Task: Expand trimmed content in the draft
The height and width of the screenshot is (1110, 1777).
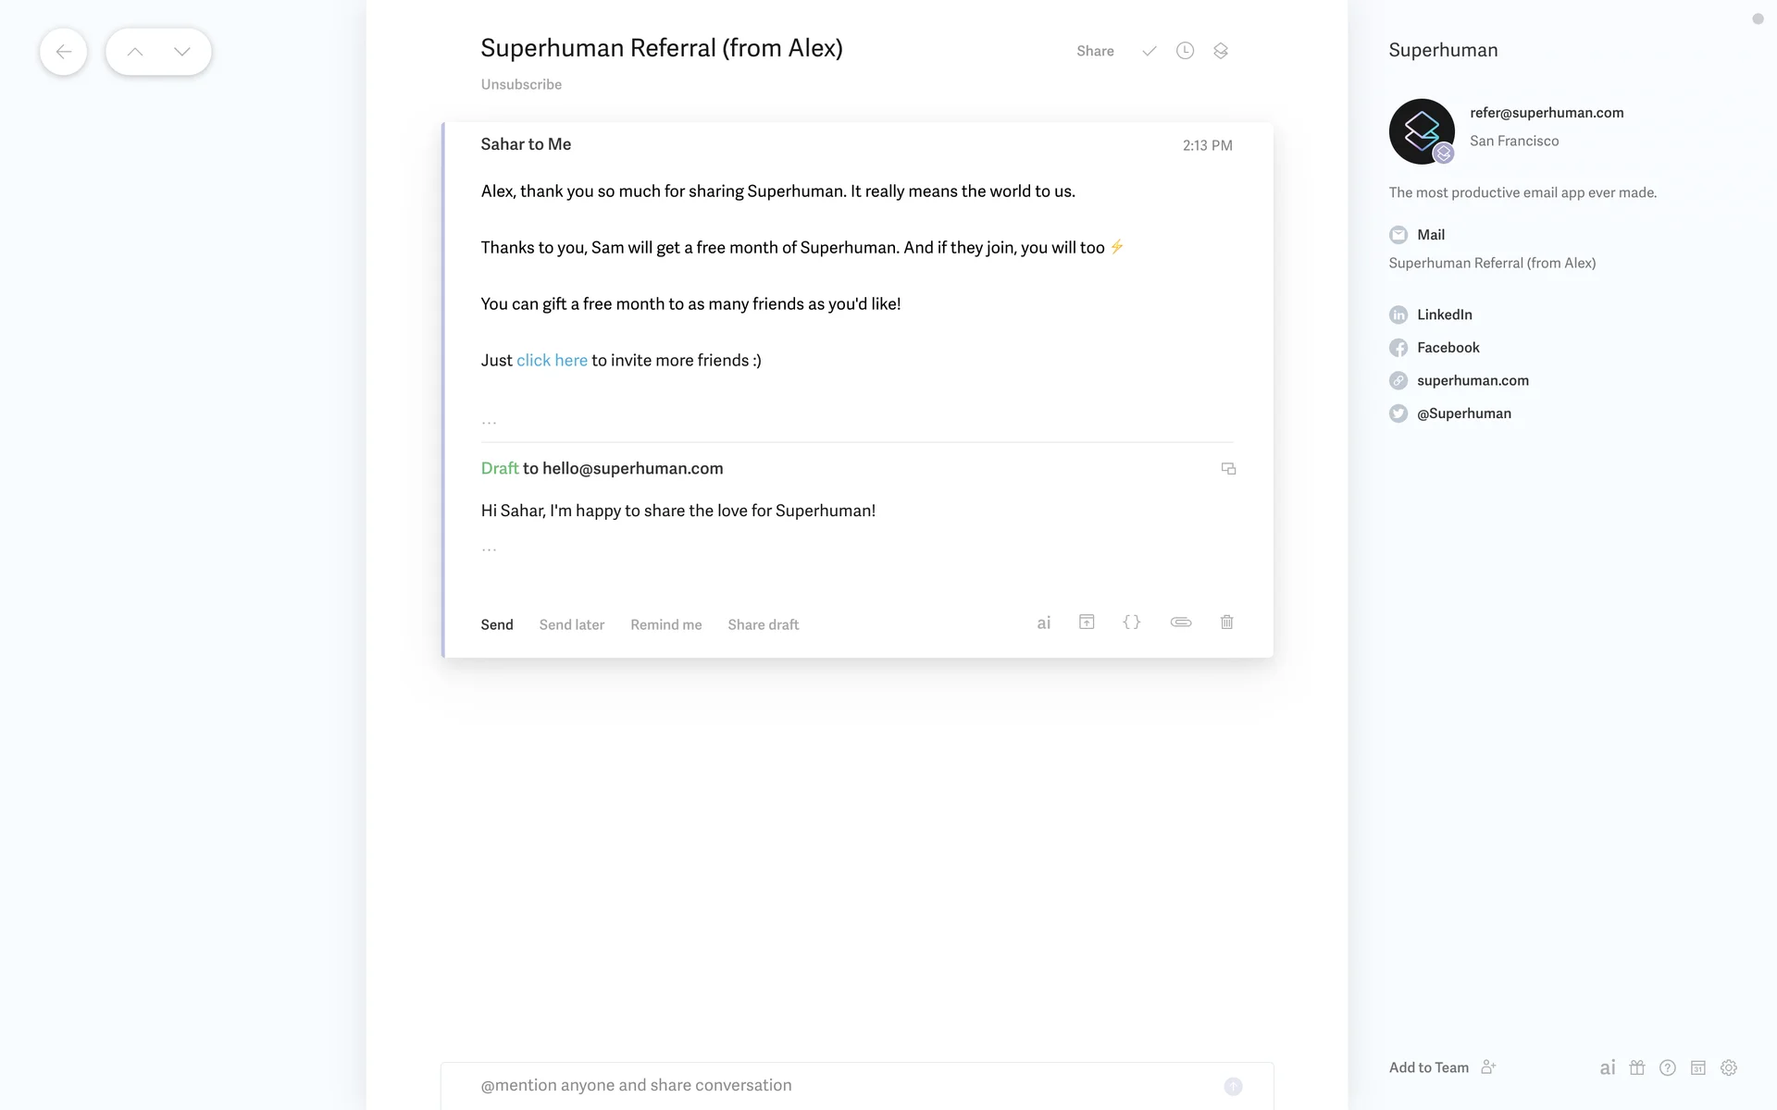Action: coord(489,549)
